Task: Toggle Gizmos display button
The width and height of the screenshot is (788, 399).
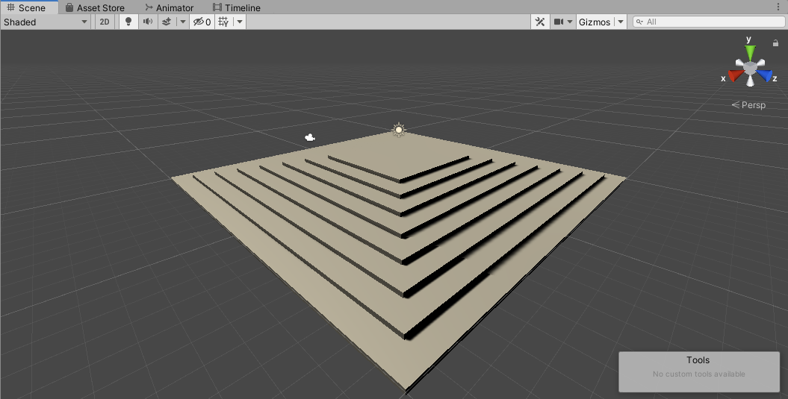Action: click(595, 22)
